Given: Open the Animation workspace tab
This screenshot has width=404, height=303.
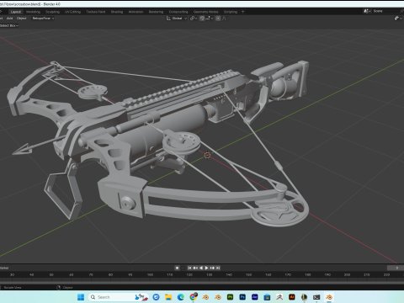Looking at the screenshot, I should pos(136,12).
